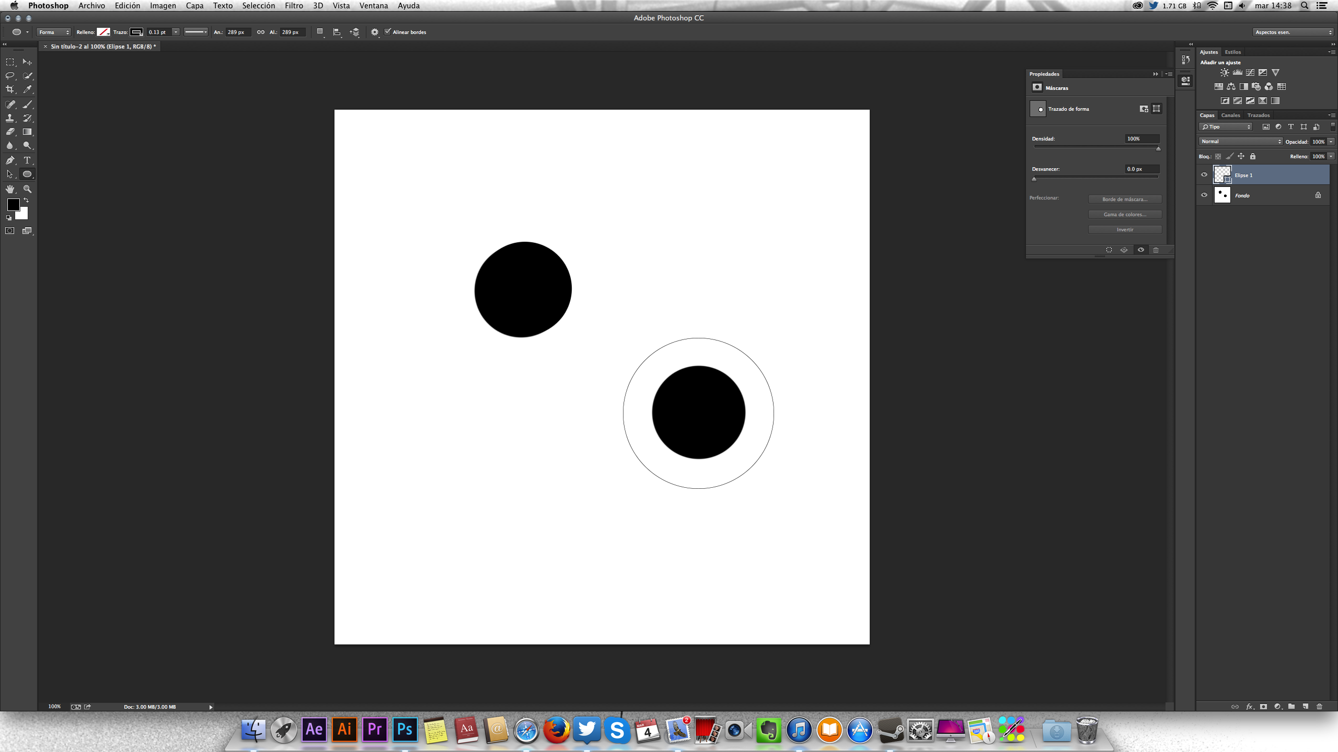Select the Pen tool
Image resolution: width=1338 pixels, height=752 pixels.
click(x=10, y=160)
